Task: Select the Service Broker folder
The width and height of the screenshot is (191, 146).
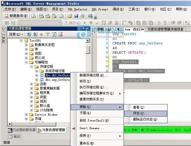Action: point(46,114)
